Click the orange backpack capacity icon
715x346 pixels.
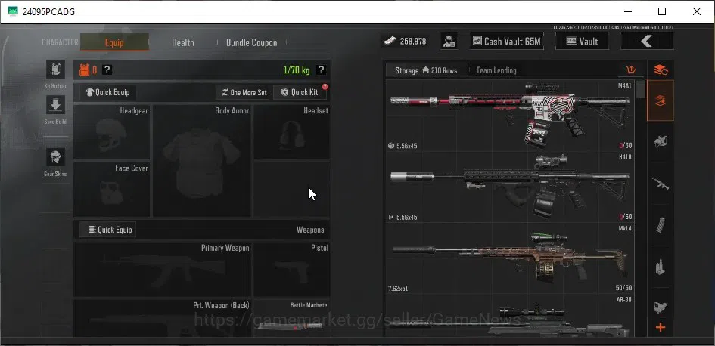84,70
